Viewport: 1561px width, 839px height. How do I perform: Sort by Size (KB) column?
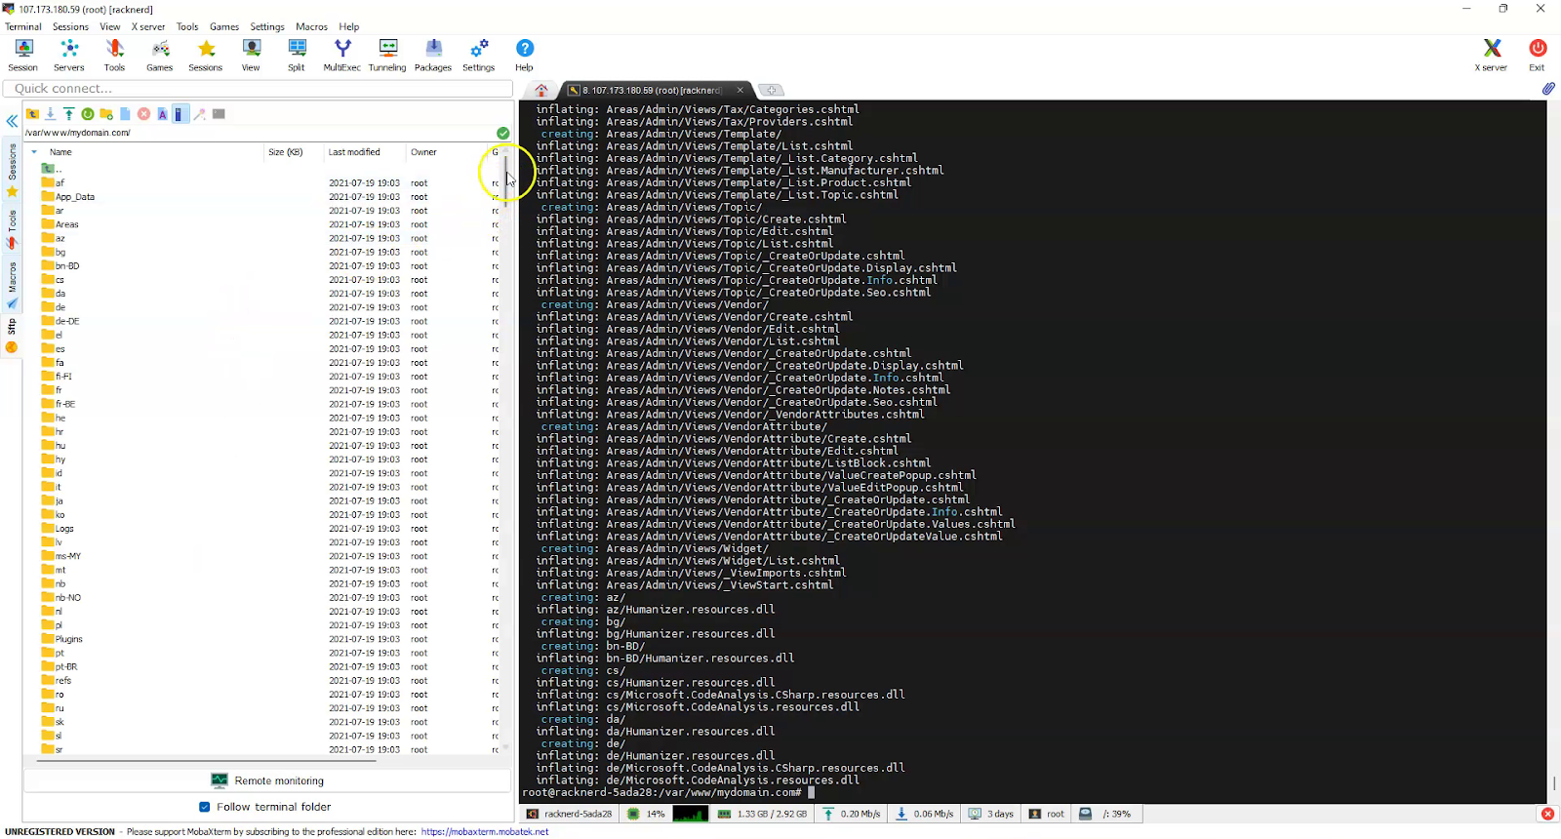point(293,152)
